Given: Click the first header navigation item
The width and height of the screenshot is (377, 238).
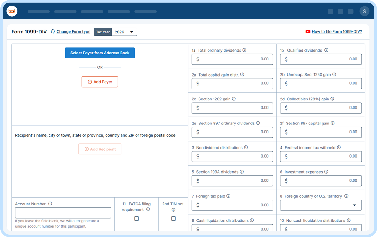Looking at the screenshot, I should (x=39, y=12).
